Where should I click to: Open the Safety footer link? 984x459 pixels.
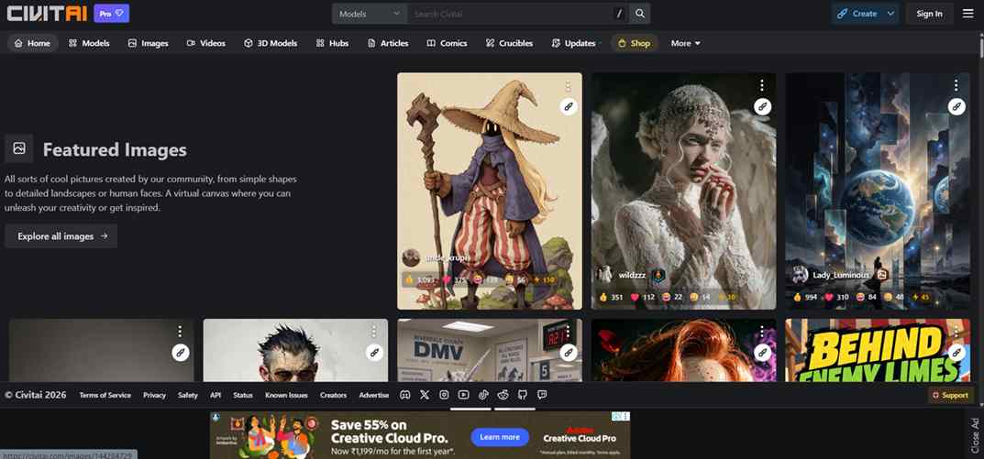(188, 395)
